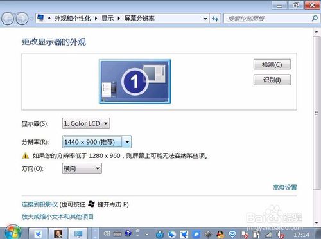Image resolution: width=321 pixels, height=239 pixels.
Task: Click the grey diamond tray icon
Action: 208,235
